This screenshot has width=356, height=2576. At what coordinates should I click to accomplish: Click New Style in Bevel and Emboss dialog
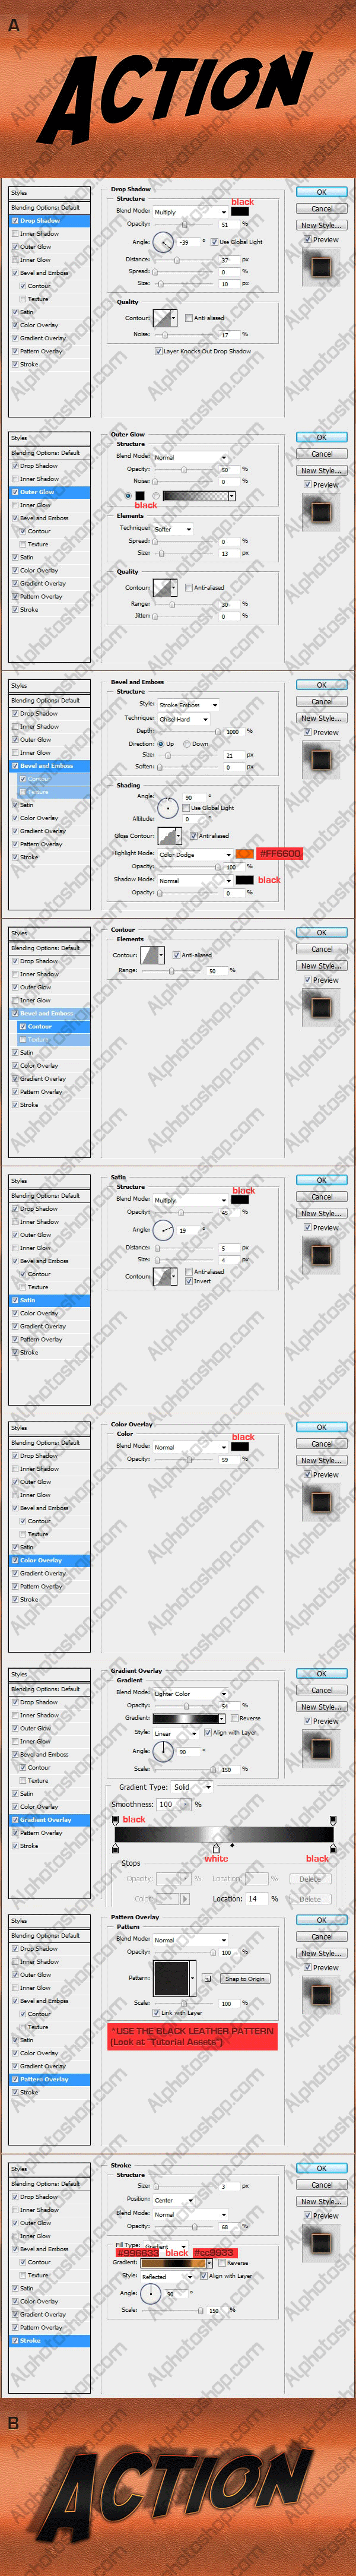[x=321, y=718]
